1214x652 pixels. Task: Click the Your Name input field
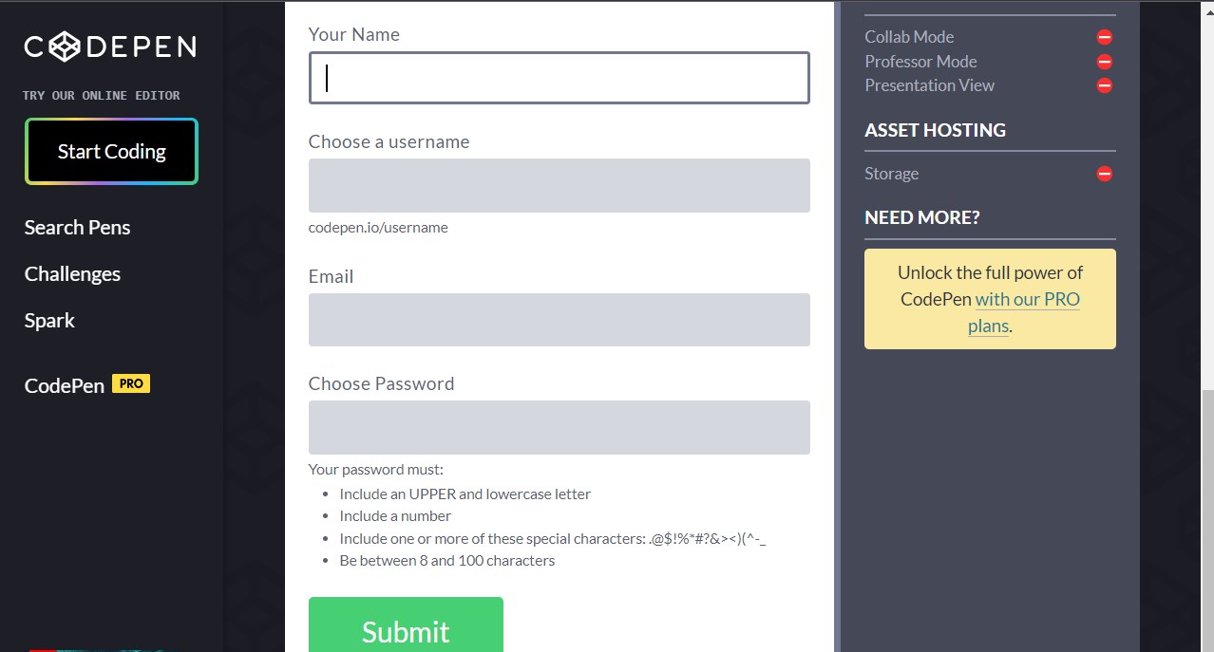559,78
